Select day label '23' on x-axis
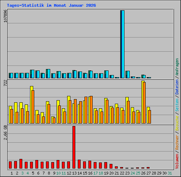The height and width of the screenshot is (177, 181). point(127,173)
